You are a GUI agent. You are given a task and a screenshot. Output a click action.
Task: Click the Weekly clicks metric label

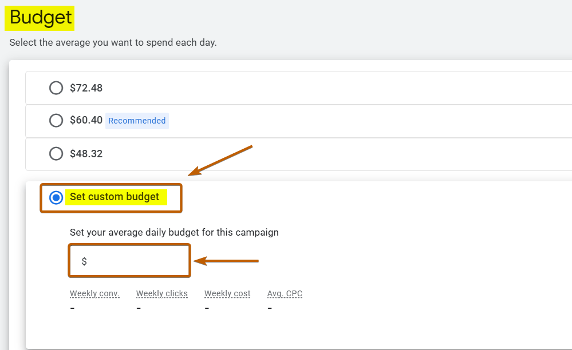[x=161, y=293]
